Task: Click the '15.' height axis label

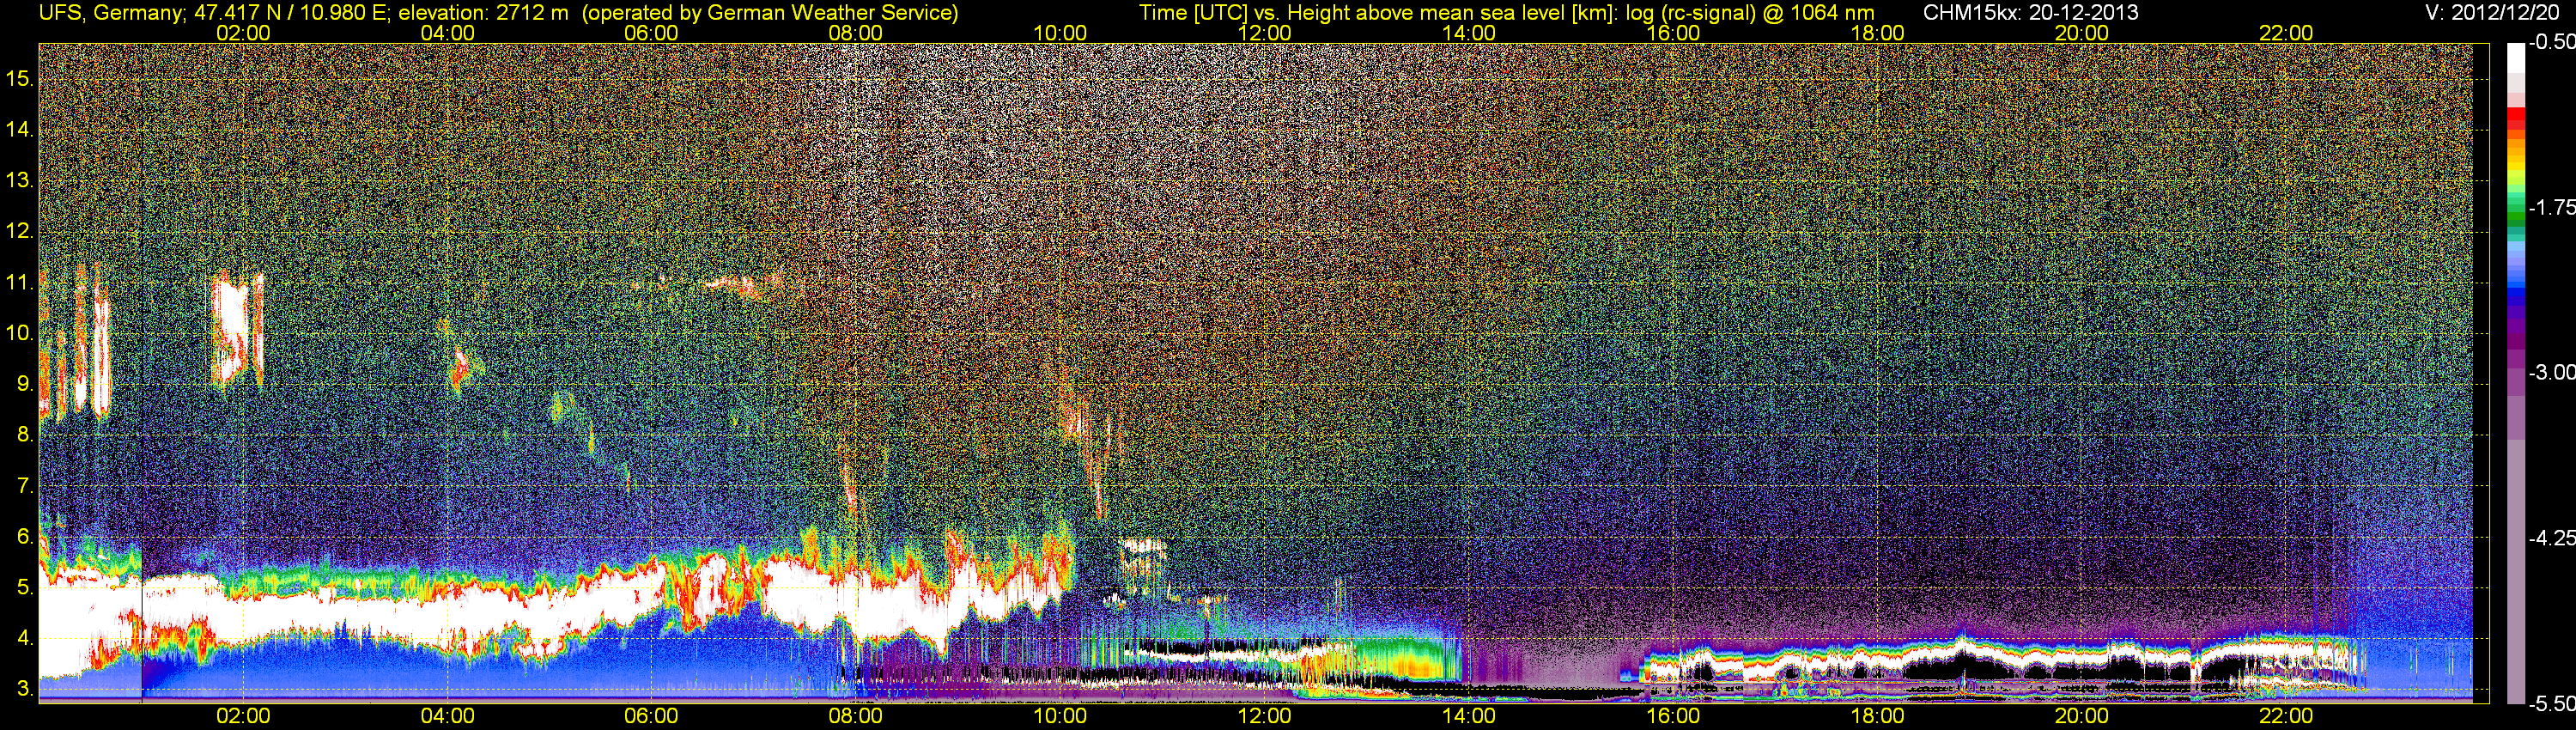Action: click(x=20, y=78)
